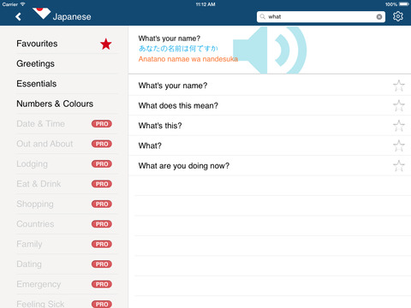Click the magnifier icon in search box
The height and width of the screenshot is (308, 411).
263,16
